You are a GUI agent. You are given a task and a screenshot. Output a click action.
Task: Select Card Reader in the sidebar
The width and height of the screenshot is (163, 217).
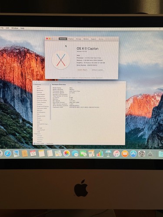[x=41, y=94]
